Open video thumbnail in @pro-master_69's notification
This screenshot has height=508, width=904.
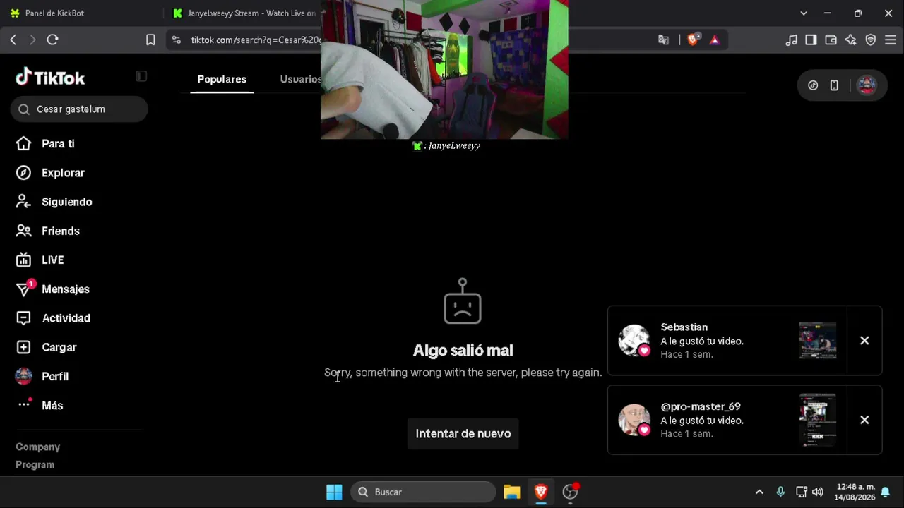[818, 420]
